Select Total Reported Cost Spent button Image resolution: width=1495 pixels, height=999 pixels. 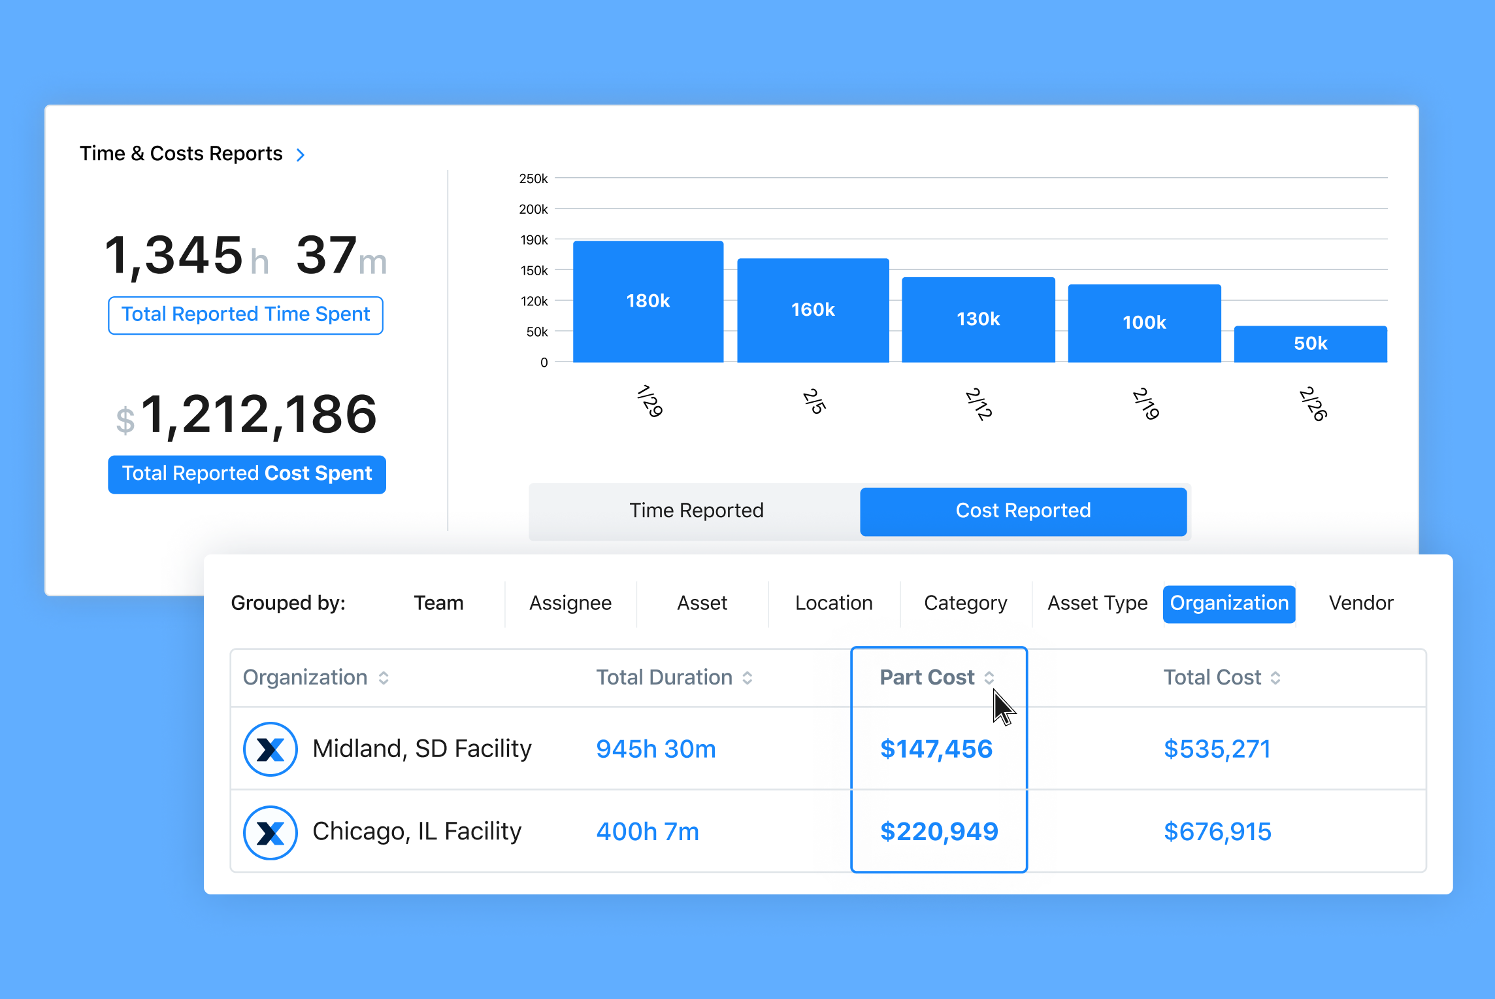247,474
